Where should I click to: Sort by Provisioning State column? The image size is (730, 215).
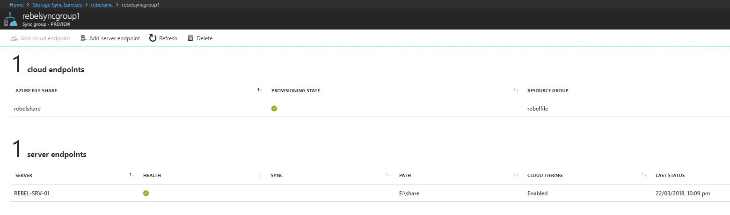[x=296, y=90]
